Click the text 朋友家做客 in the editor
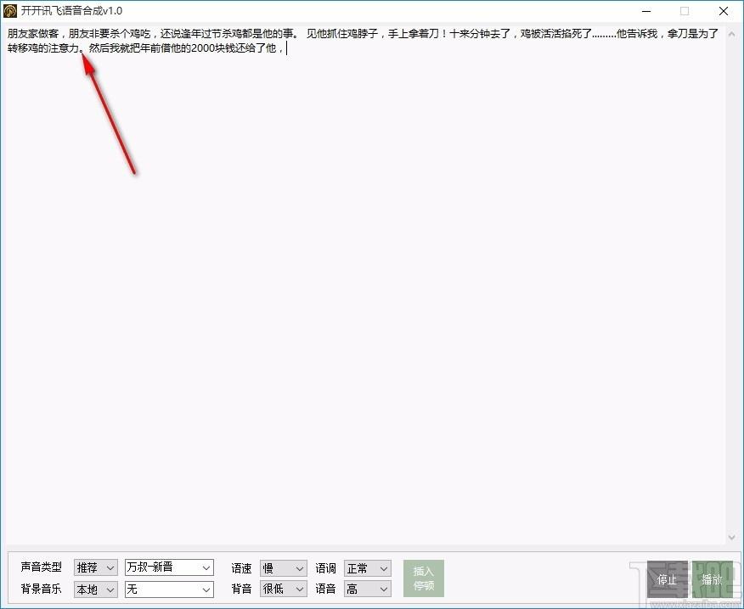The image size is (744, 609). [x=33, y=34]
